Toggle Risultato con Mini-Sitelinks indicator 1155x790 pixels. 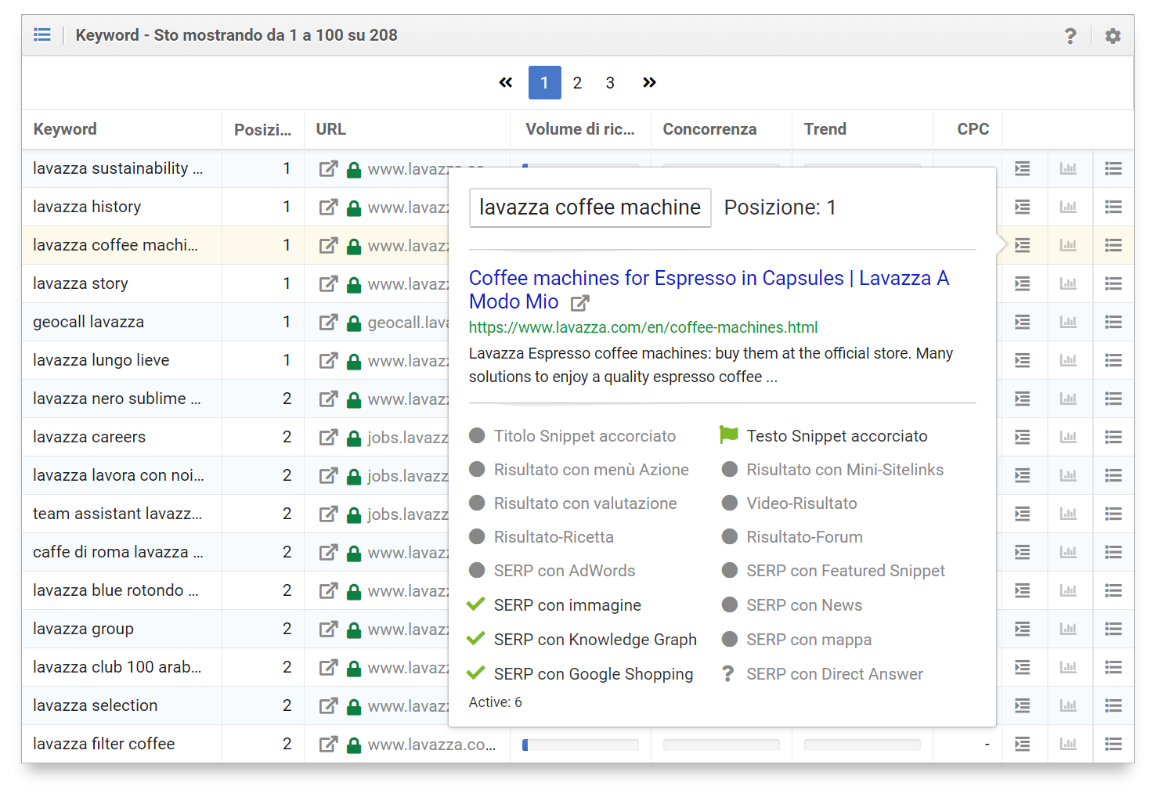730,469
